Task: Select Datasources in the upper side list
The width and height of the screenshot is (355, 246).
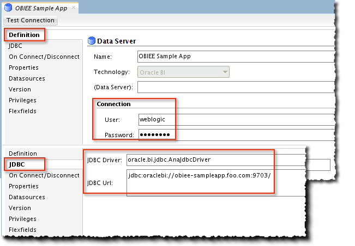Action: pos(27,78)
